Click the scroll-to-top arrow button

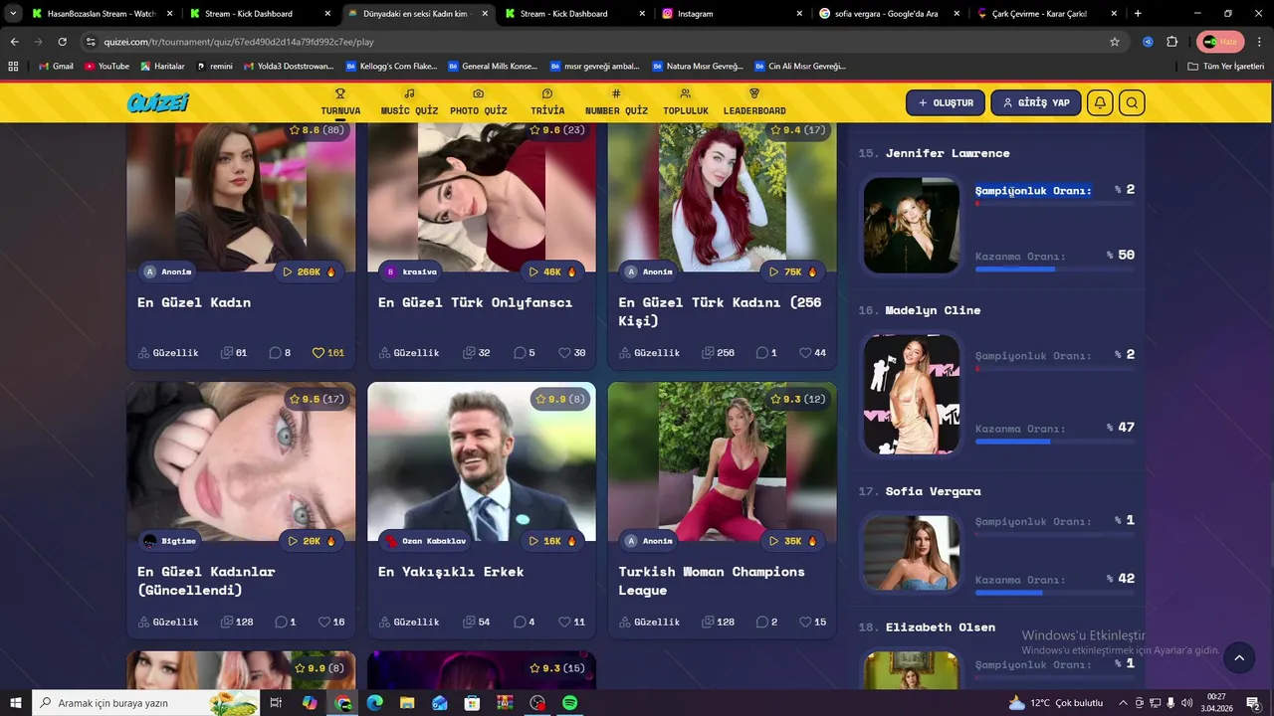pyautogui.click(x=1239, y=657)
